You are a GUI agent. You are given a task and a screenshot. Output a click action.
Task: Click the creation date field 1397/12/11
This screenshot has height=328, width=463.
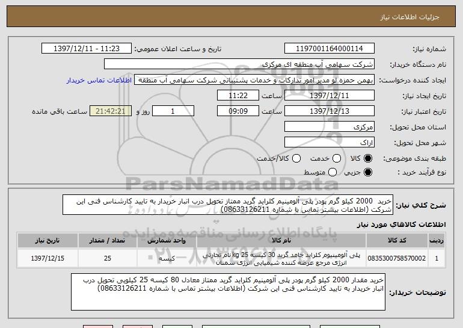click(x=330, y=96)
